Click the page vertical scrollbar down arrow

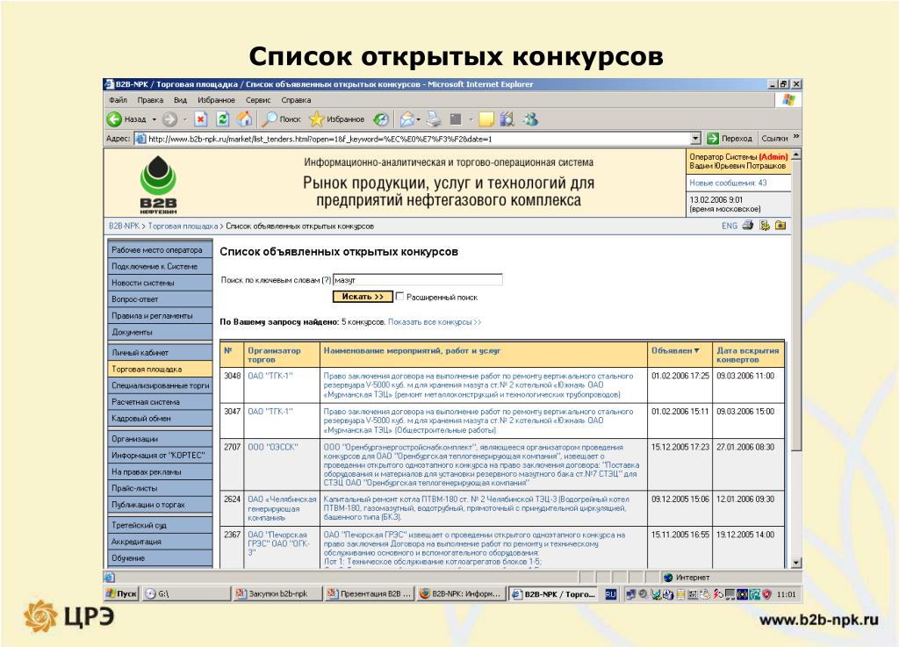point(795,563)
